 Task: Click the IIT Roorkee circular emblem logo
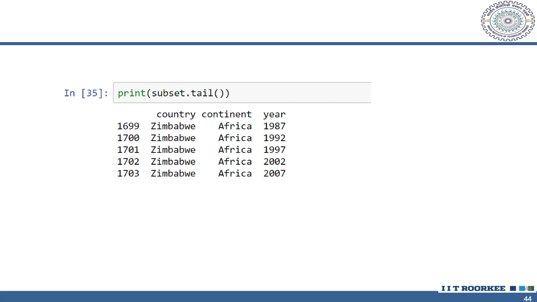[508, 21]
